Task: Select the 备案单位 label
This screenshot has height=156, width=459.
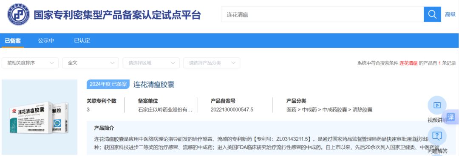Action: [148, 101]
